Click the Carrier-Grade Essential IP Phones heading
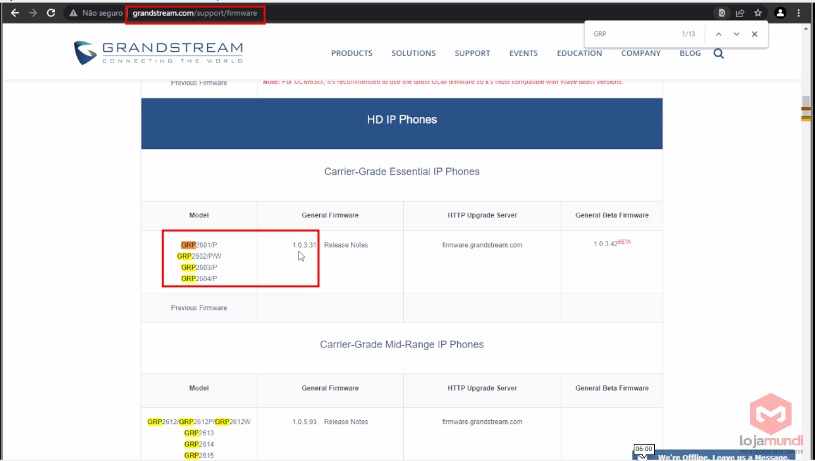 (402, 171)
